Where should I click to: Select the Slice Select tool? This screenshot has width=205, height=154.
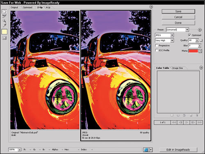[5, 16]
